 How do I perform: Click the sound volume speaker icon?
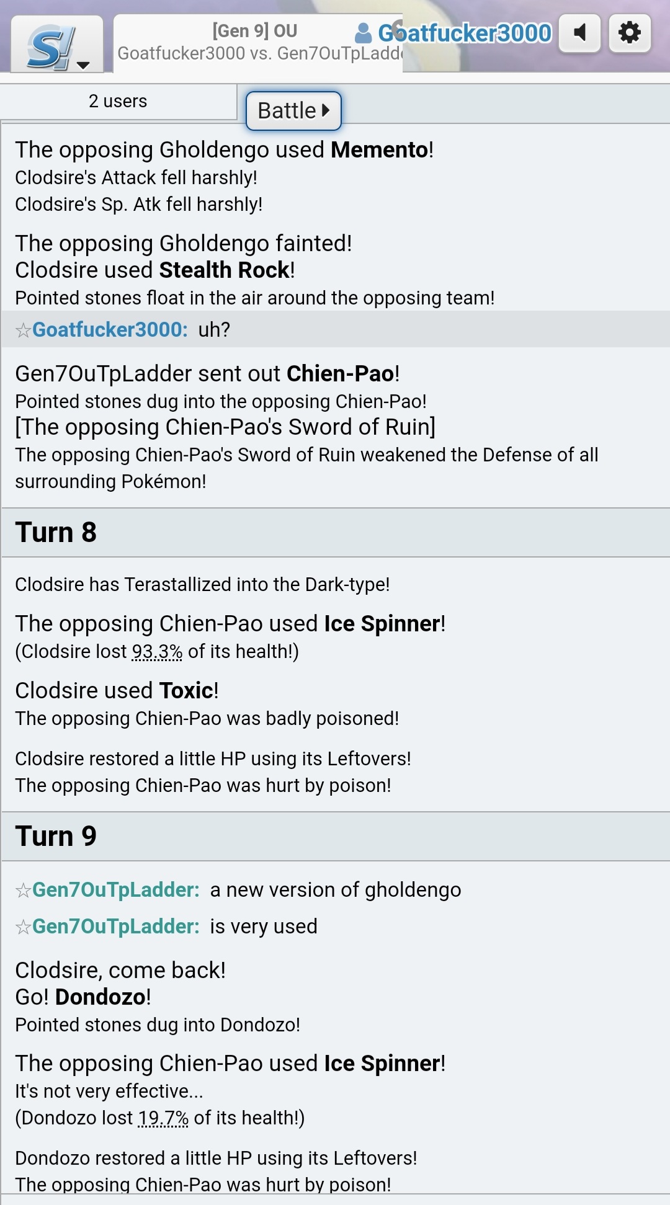[579, 33]
